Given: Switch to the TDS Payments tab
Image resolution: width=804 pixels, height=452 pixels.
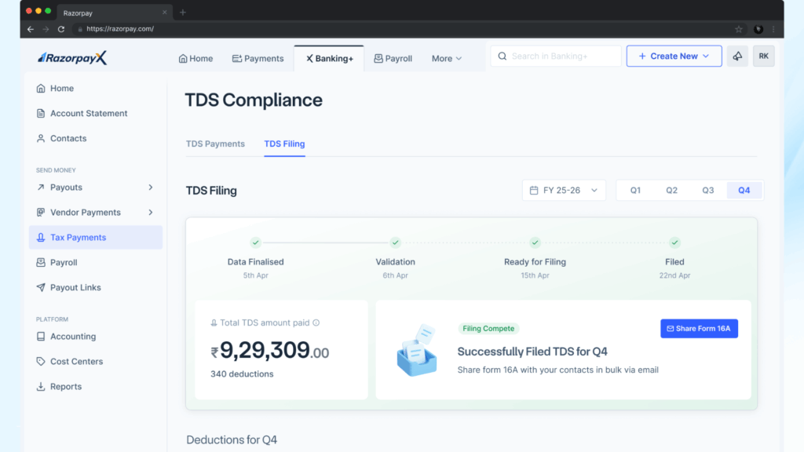Looking at the screenshot, I should [215, 144].
